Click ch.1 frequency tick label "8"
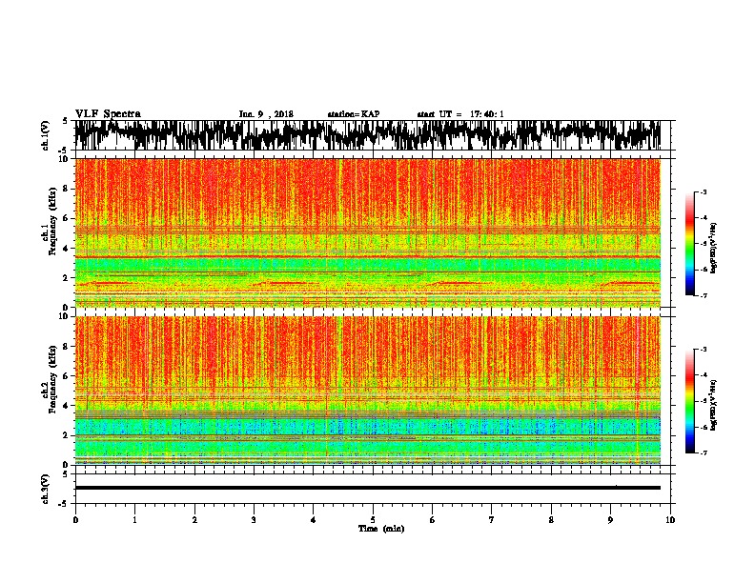The width and height of the screenshot is (755, 583). tap(68, 189)
